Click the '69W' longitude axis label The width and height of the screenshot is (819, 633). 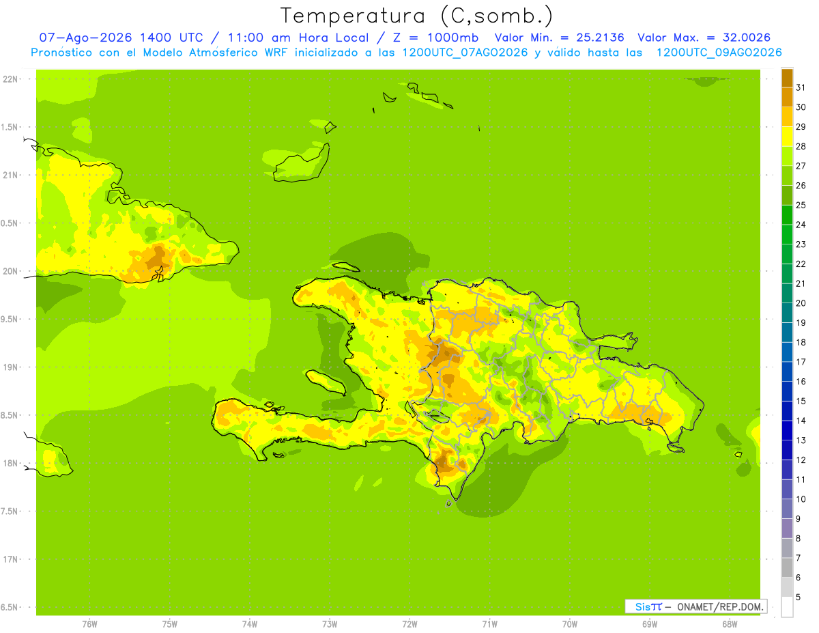coord(649,624)
